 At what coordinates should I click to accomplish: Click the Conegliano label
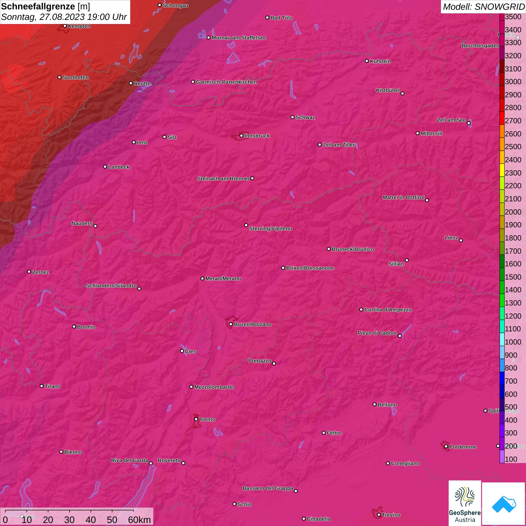point(405,463)
